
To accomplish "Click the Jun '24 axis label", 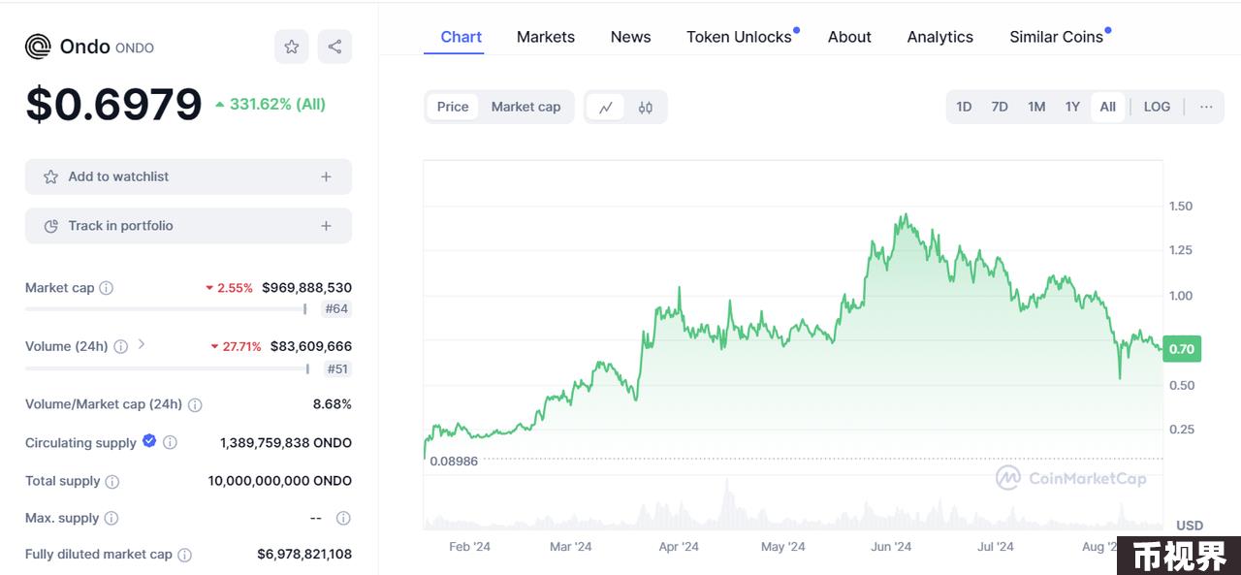I will 891,547.
